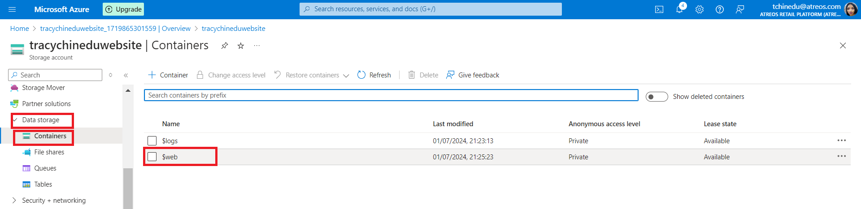
Task: Collapse the Data storage section
Action: coord(15,120)
